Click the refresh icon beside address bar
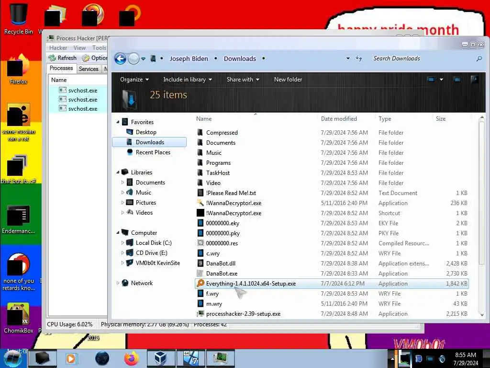 click(x=359, y=58)
